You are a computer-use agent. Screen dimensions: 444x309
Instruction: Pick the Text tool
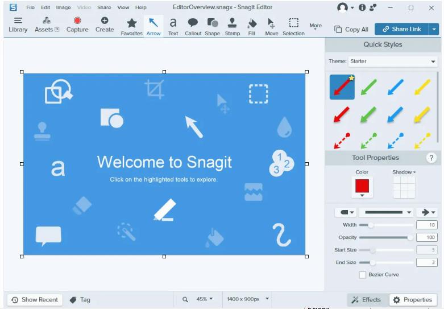coord(173,26)
